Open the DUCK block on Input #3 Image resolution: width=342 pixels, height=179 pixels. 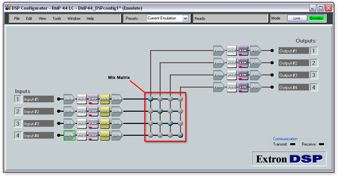coord(105,123)
